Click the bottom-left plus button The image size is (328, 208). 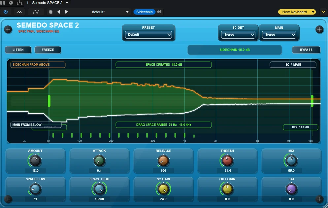coord(8,199)
